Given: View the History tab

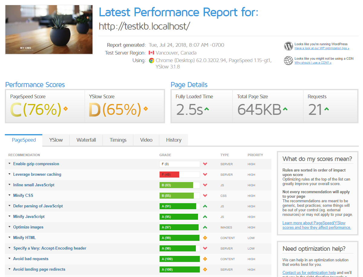Looking at the screenshot, I should (x=174, y=140).
